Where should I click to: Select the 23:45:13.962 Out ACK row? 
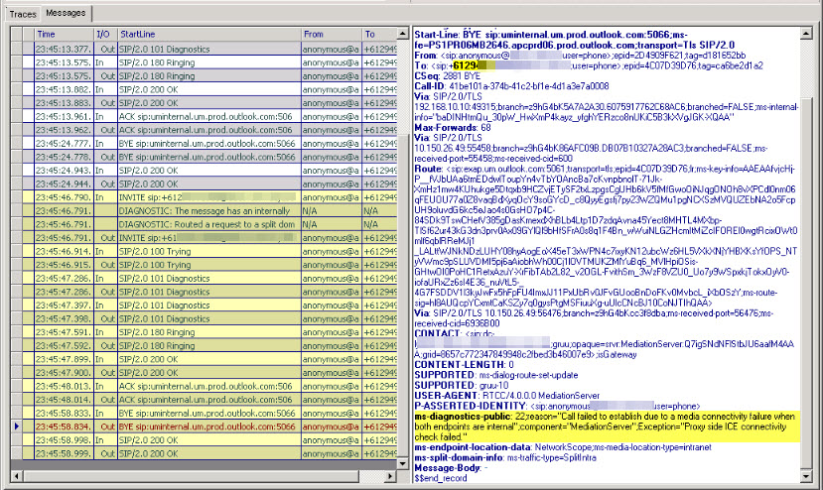click(x=205, y=130)
